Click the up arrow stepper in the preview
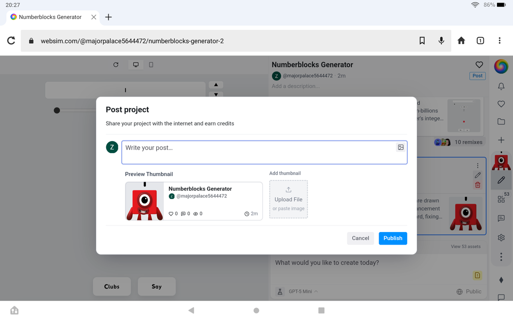 coord(216,85)
